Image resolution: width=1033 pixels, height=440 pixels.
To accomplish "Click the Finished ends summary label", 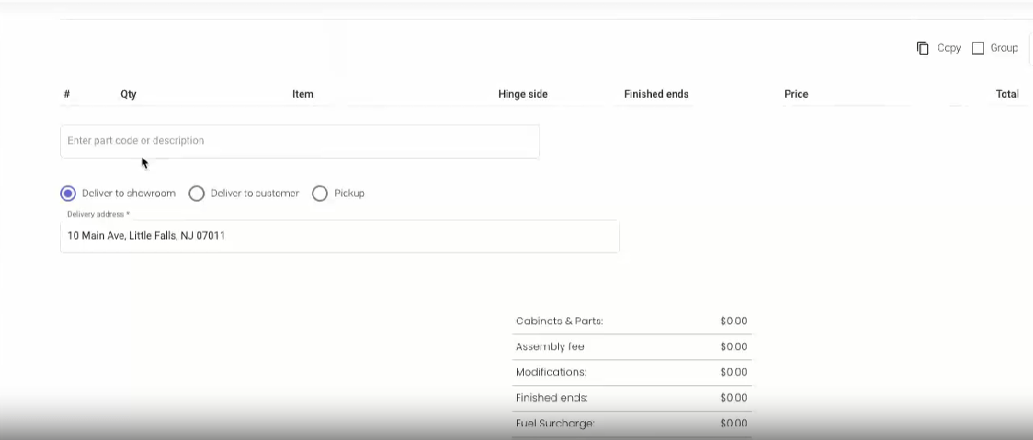I will pyautogui.click(x=552, y=398).
